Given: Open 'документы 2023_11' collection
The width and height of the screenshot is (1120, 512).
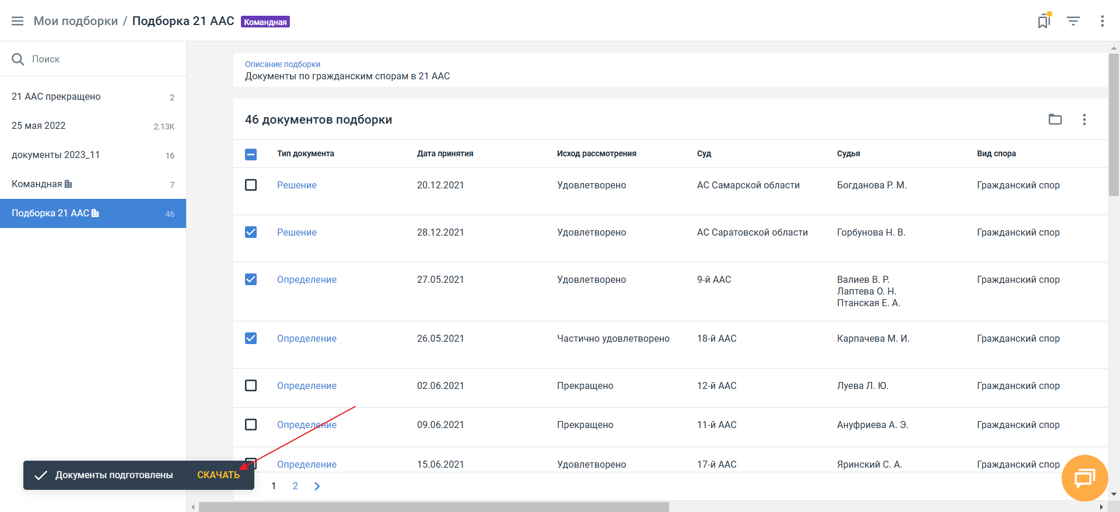Looking at the screenshot, I should coord(93,155).
